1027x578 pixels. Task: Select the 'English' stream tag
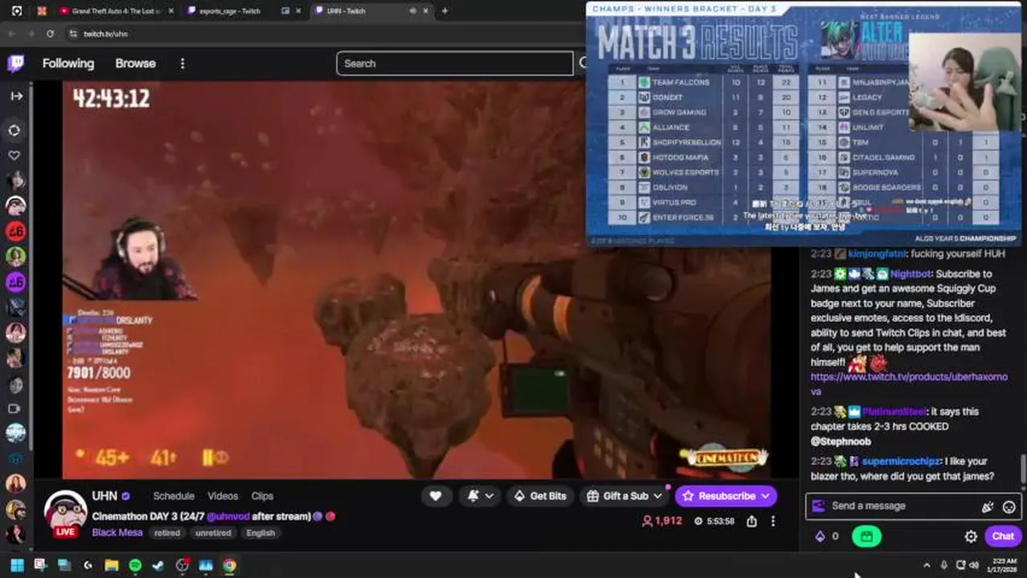pos(260,533)
